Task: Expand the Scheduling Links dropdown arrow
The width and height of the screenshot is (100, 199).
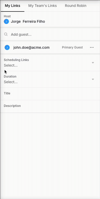Action: pyautogui.click(x=93, y=63)
